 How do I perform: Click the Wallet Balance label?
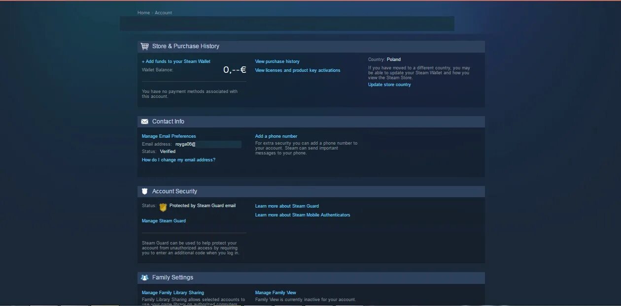pos(158,70)
